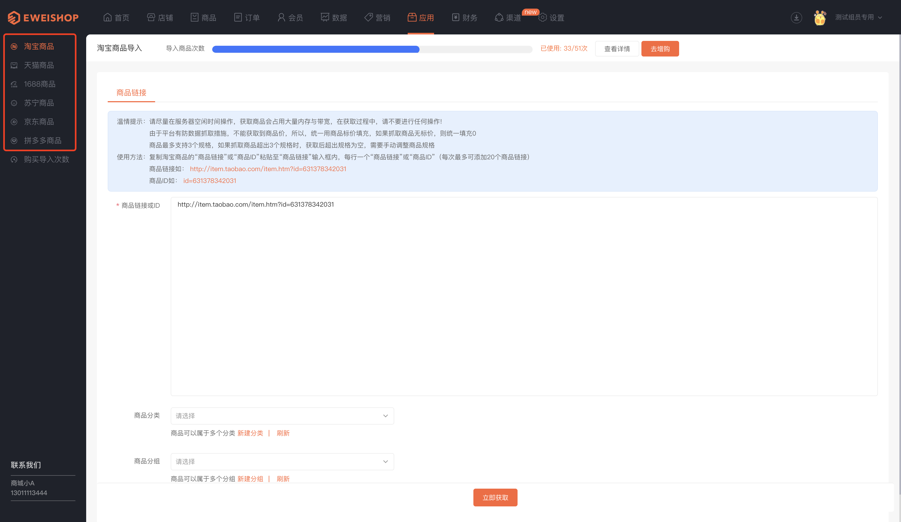Click the 购买导入次数 sidebar icon
Screen dimensions: 901x522
coord(14,159)
